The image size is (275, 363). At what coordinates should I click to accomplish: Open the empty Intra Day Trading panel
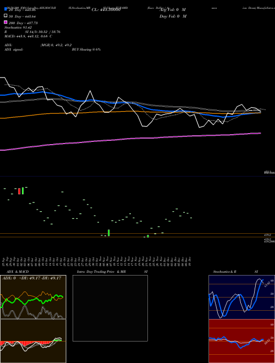pos(110,308)
